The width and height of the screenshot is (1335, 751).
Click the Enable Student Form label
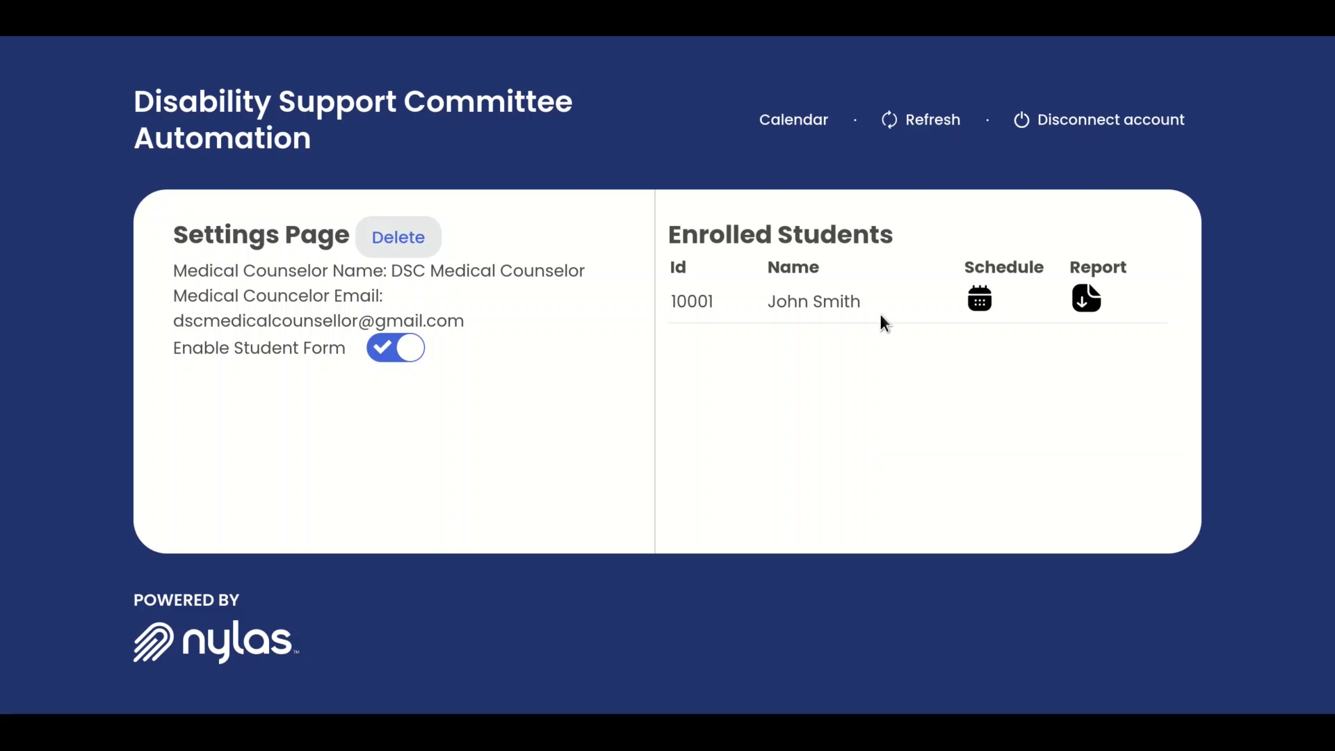259,348
